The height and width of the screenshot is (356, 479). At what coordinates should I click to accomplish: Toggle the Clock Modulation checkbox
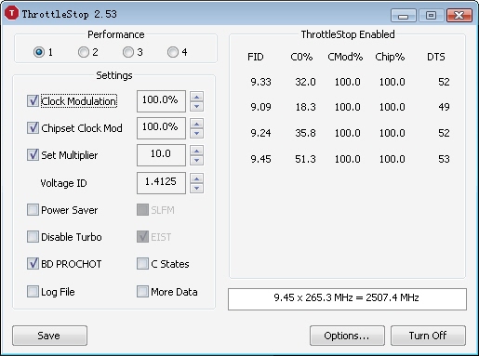click(33, 101)
